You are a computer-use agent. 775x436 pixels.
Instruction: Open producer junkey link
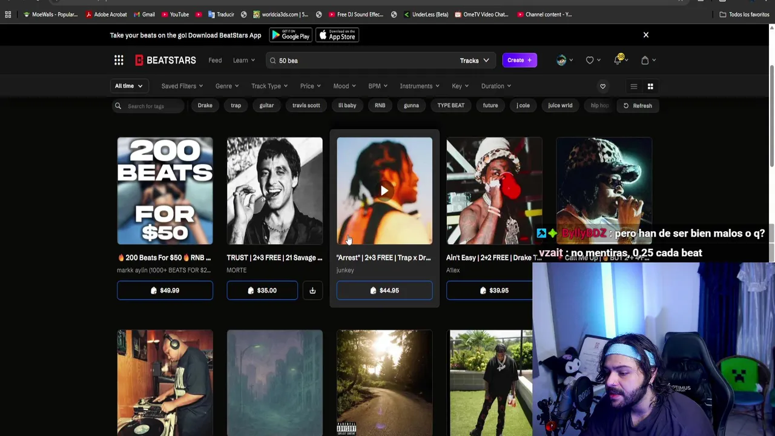tap(345, 270)
